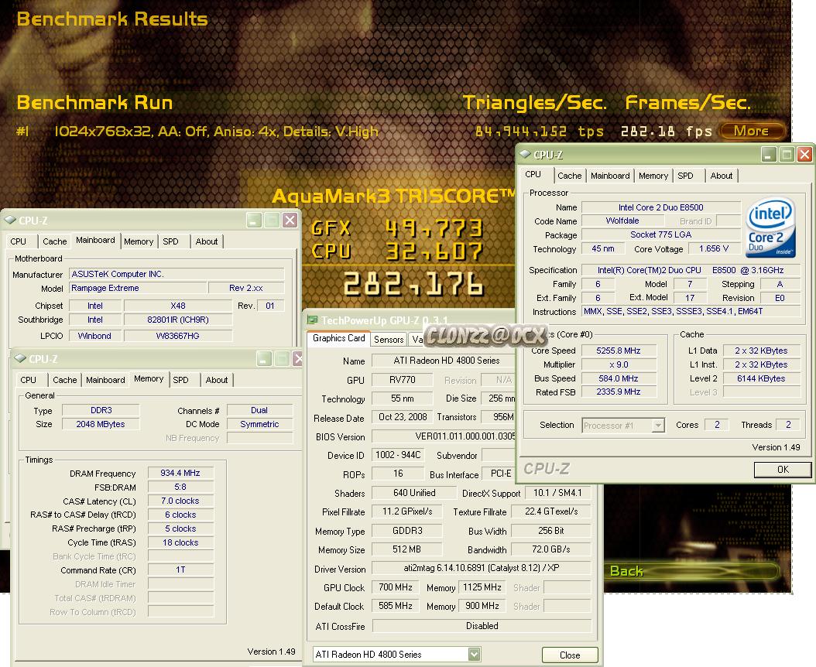
Task: Click the DDR3 memory type field
Action: [101, 410]
